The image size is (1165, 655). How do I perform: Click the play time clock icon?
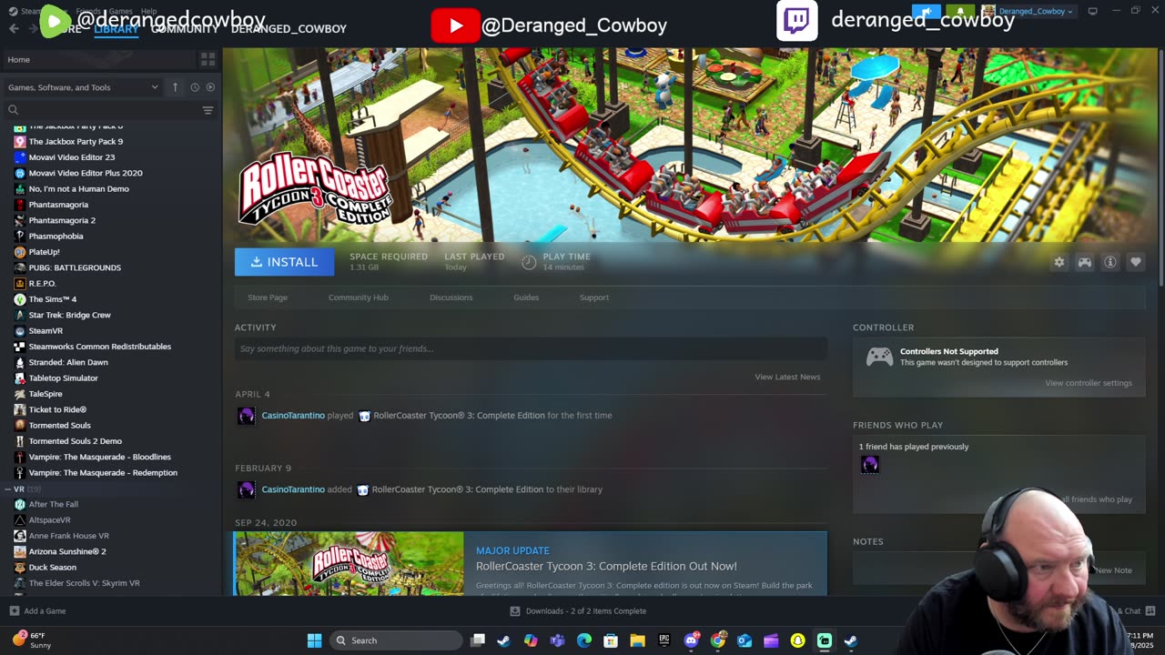coord(529,262)
